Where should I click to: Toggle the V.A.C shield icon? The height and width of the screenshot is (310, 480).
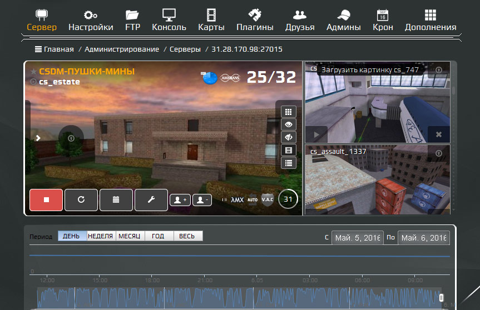coord(267,199)
